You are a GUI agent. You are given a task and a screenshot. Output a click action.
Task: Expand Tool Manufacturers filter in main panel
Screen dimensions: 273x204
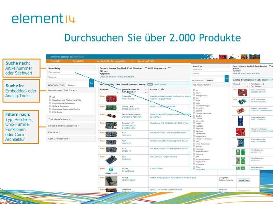pos(60,119)
